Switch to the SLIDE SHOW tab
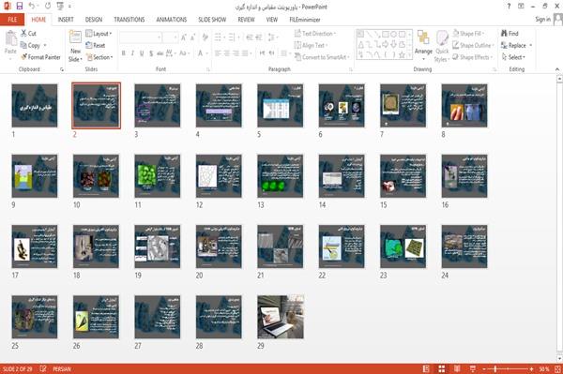563x374 pixels. (x=212, y=20)
